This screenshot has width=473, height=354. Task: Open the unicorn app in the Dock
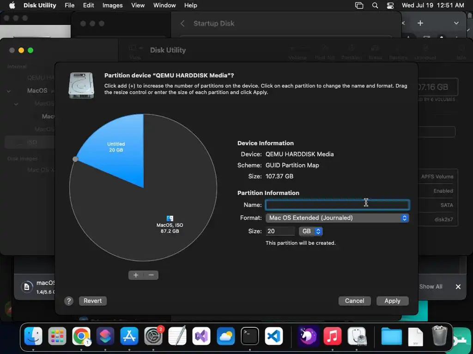coord(308,336)
